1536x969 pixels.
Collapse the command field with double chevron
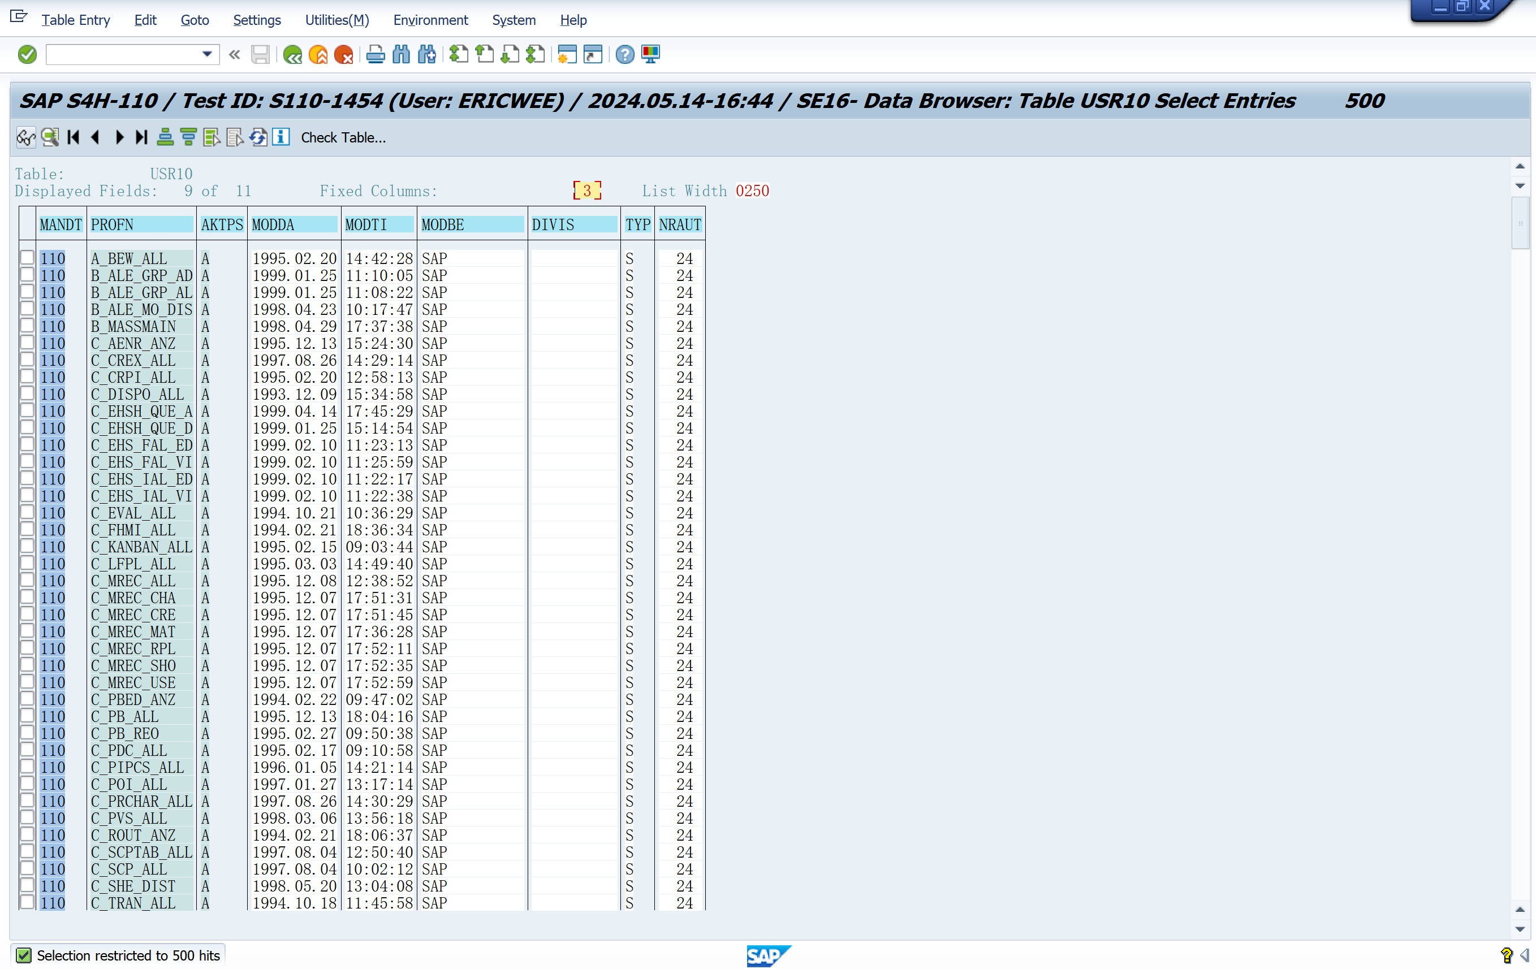pos(234,55)
